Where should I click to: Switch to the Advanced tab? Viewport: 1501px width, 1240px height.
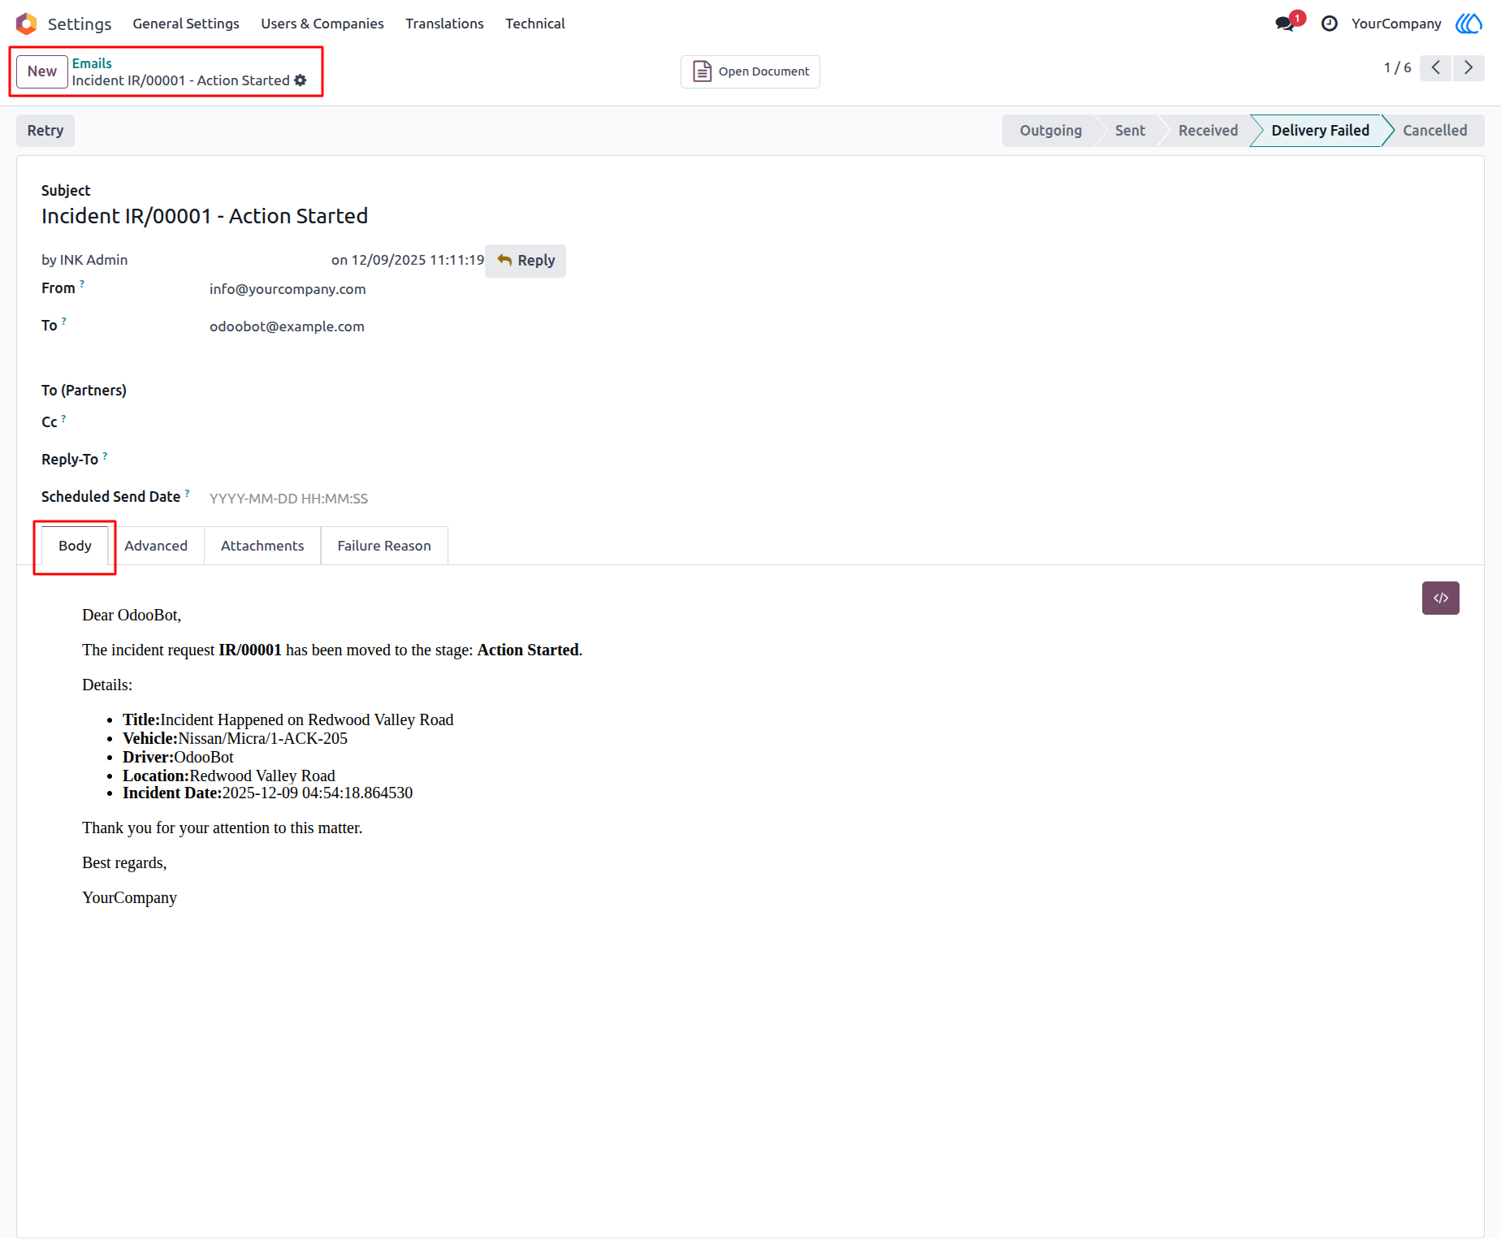pyautogui.click(x=156, y=546)
